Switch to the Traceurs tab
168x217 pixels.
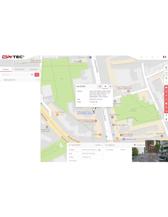click(x=6, y=69)
